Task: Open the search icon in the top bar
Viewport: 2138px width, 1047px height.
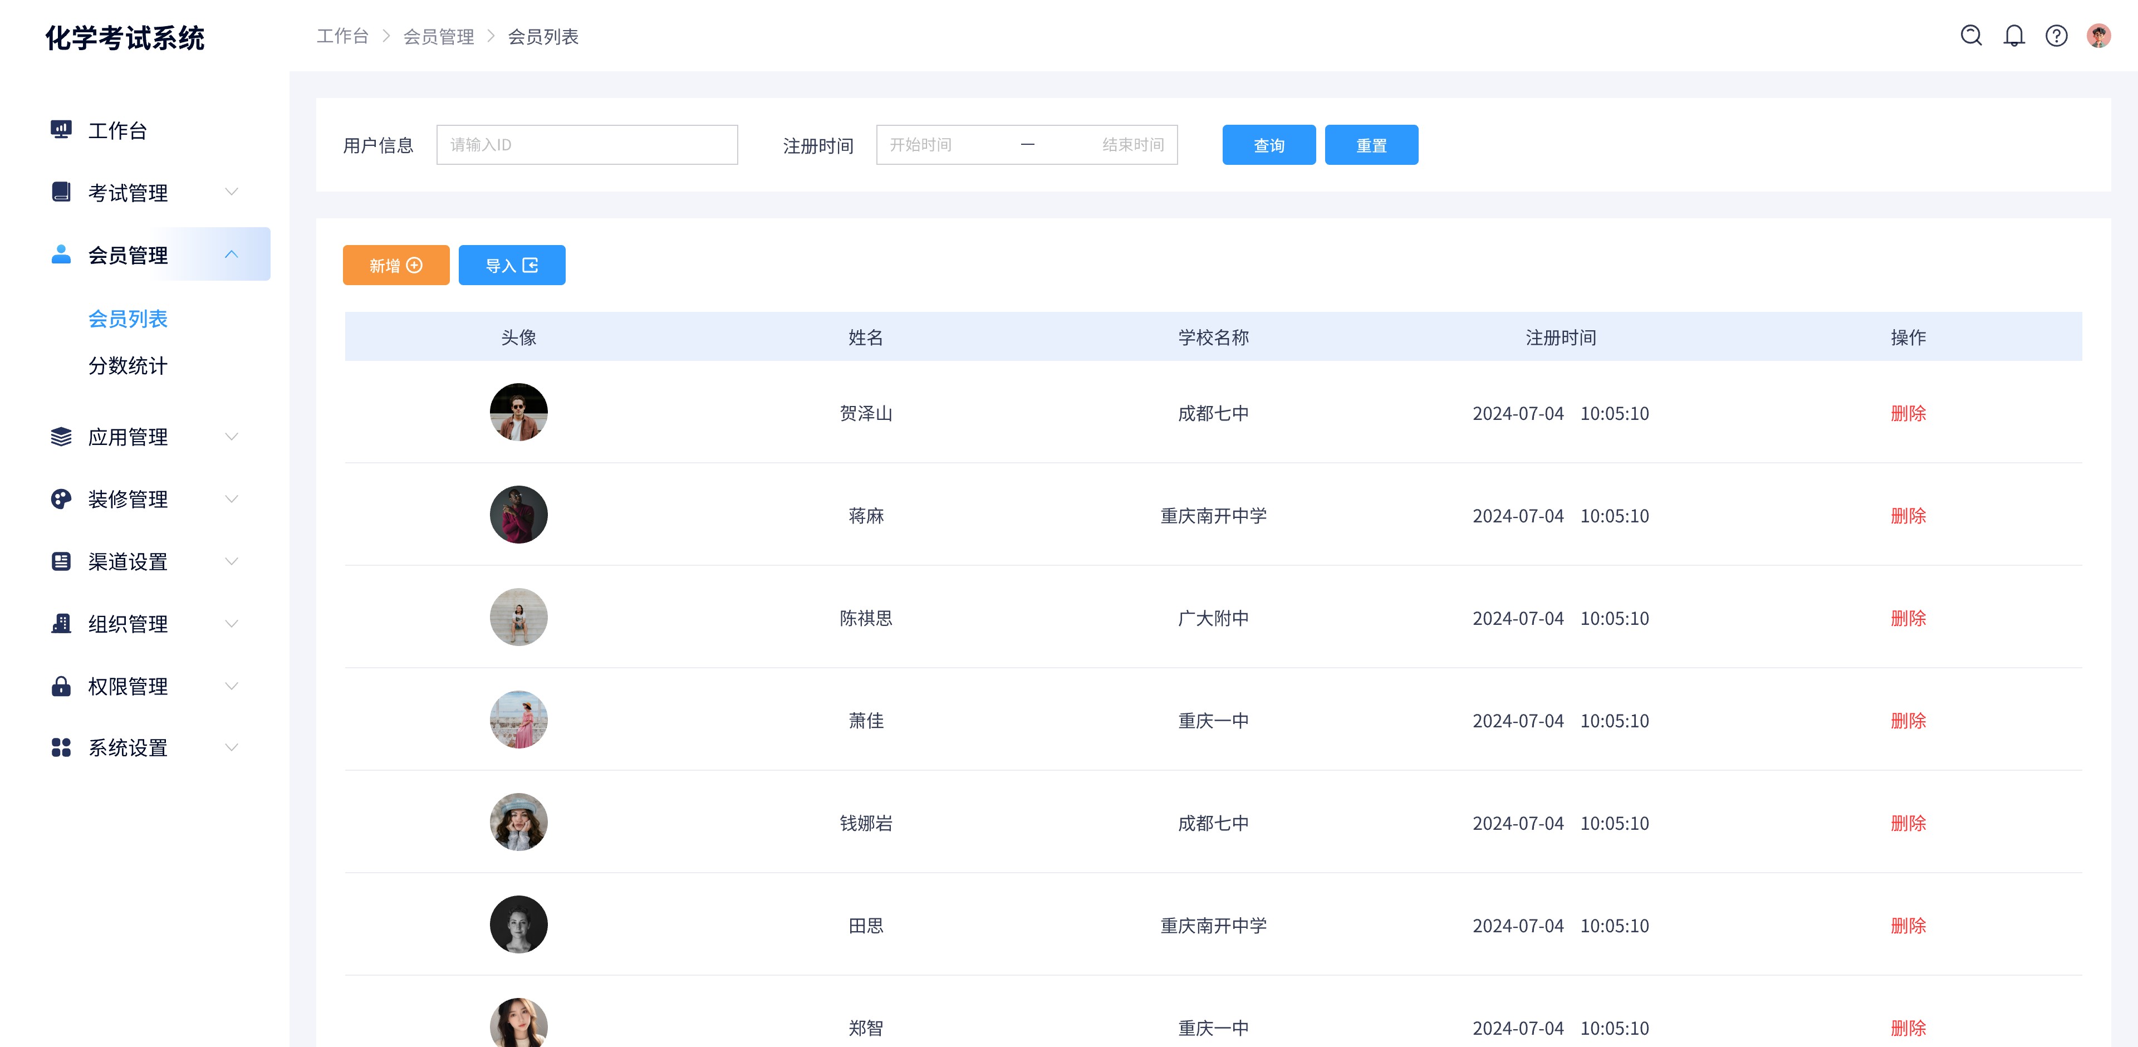Action: point(1971,36)
